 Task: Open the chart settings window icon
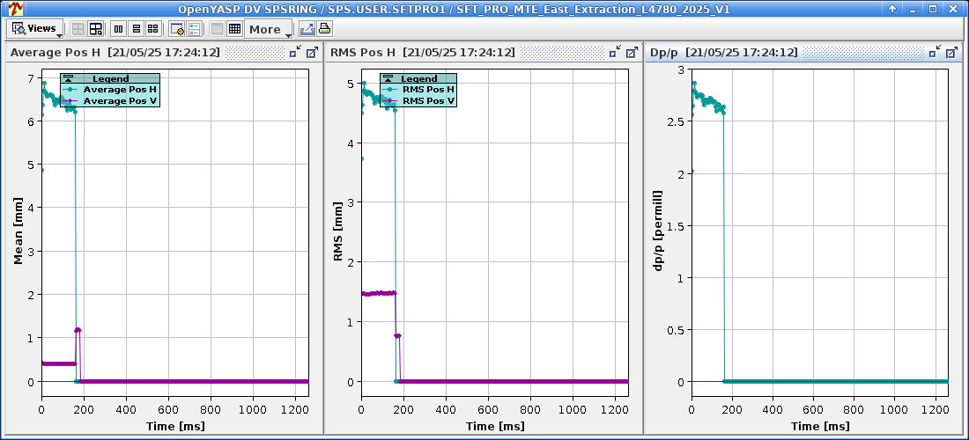tap(176, 29)
